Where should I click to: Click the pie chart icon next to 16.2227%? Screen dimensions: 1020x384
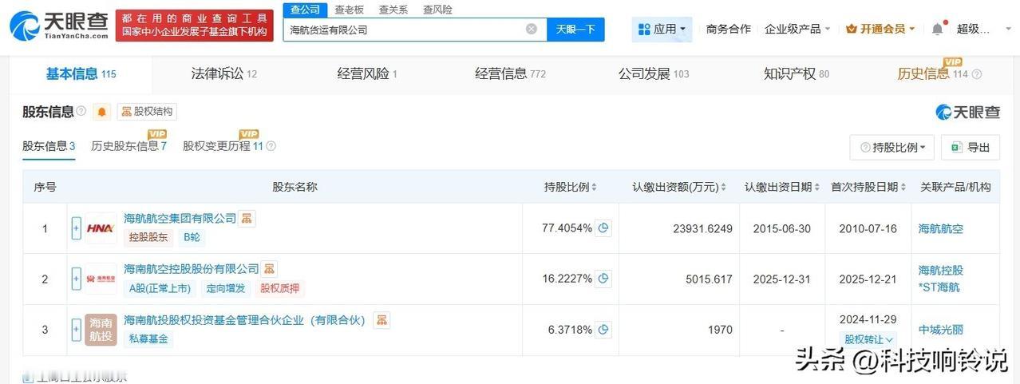coord(604,279)
